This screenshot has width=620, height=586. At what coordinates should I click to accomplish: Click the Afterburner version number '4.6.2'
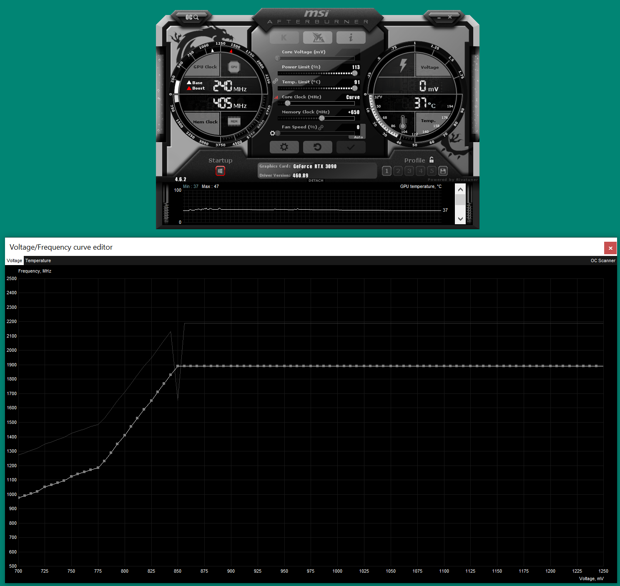pos(181,179)
